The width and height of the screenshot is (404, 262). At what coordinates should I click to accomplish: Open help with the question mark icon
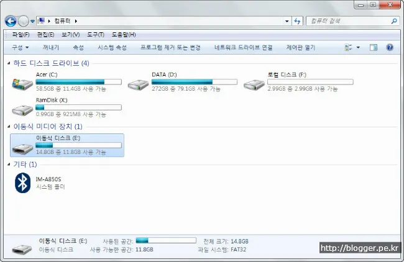tap(390, 47)
